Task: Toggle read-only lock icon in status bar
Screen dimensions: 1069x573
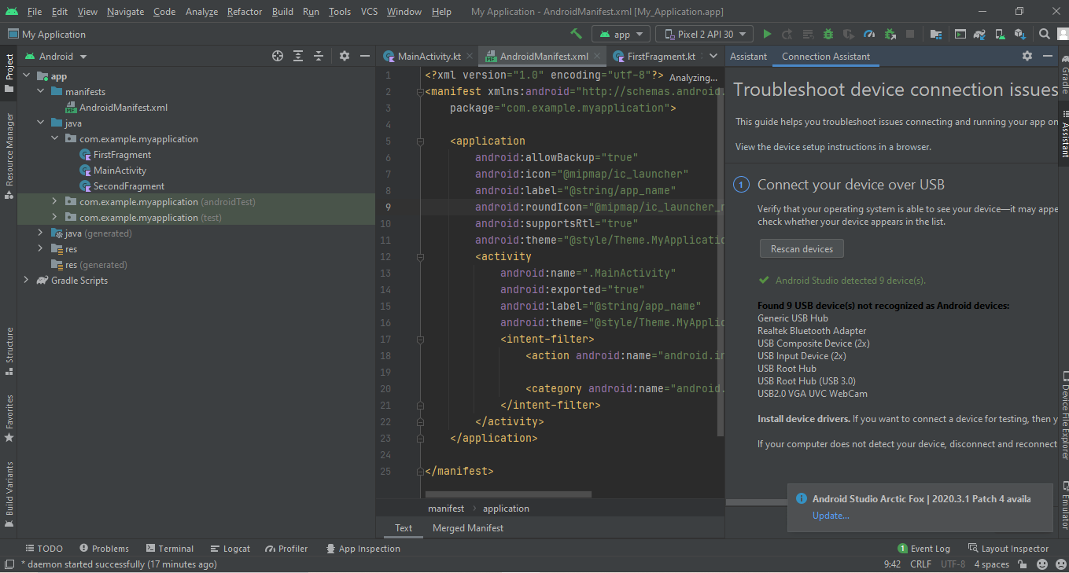Action: (1022, 564)
